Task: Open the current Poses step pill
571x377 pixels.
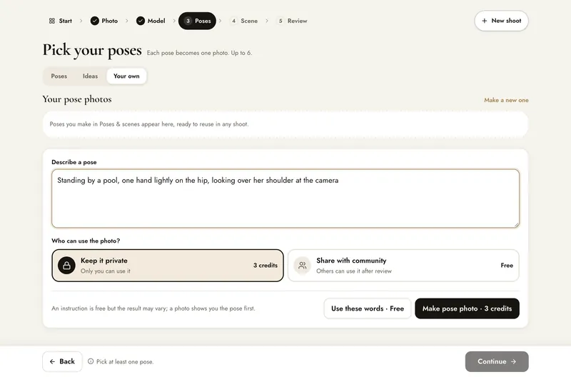Action: (x=197, y=21)
